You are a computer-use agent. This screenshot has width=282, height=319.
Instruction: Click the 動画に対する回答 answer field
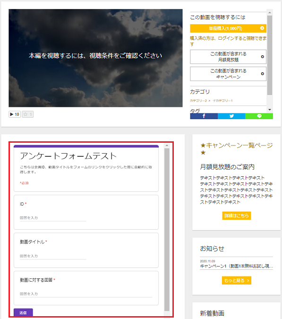coord(86,294)
